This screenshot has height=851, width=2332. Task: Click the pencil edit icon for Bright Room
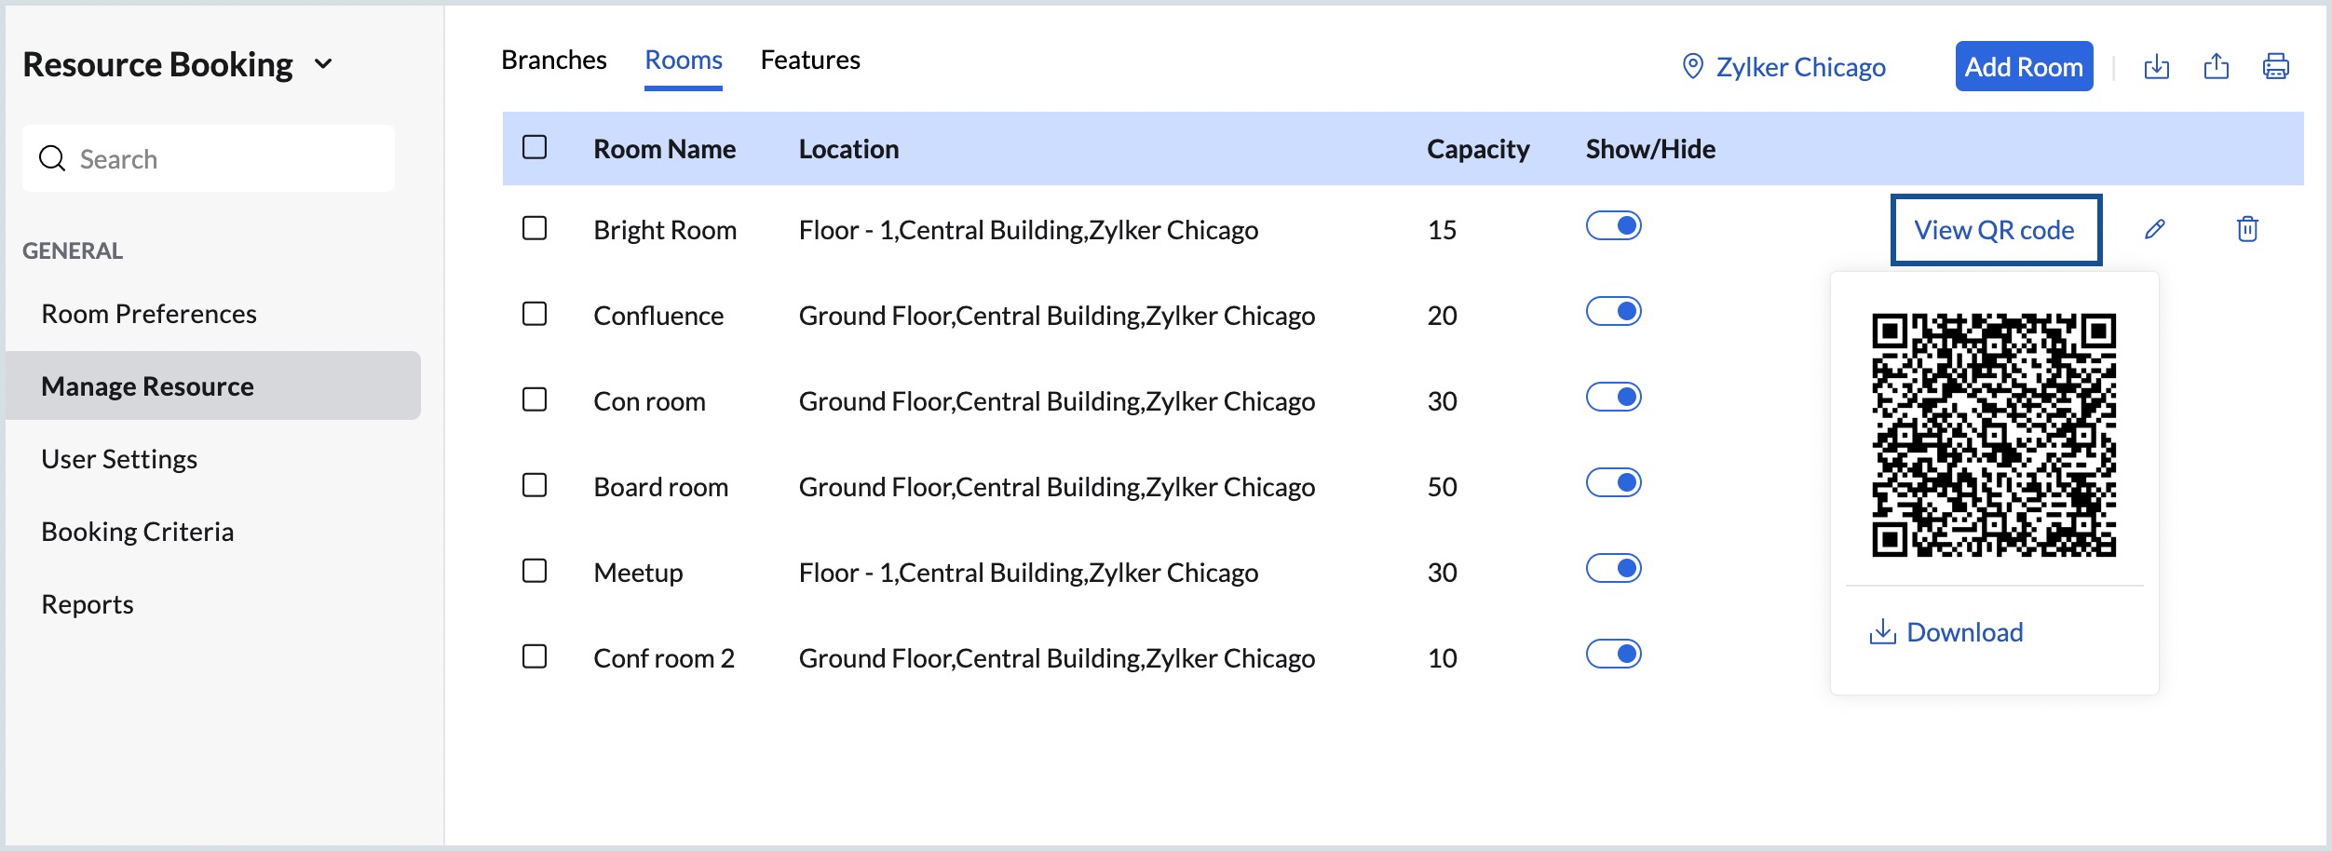[x=2154, y=229]
